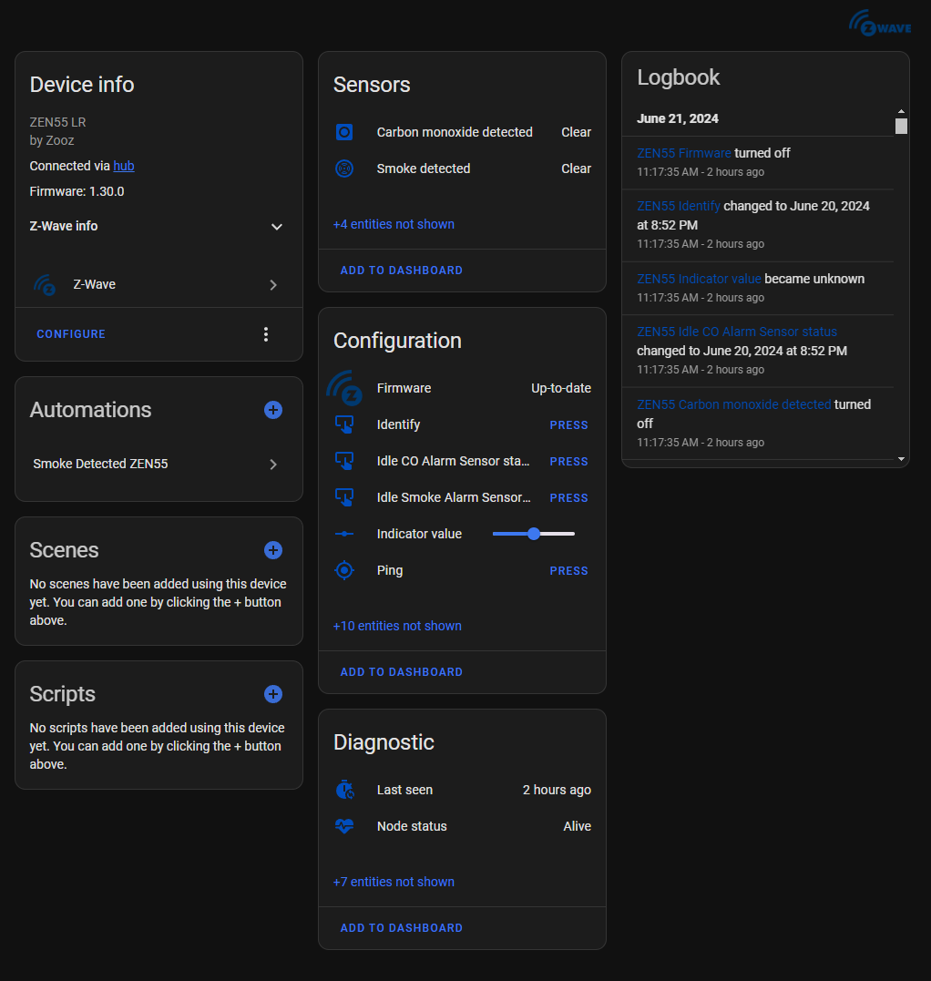Click the Indicator value icon
931x981 pixels.
(x=344, y=534)
